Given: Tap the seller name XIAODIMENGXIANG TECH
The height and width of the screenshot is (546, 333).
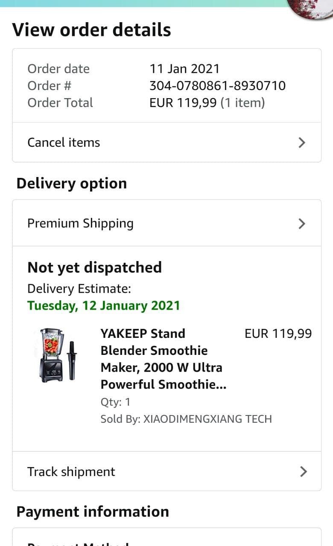Looking at the screenshot, I should coord(207,419).
